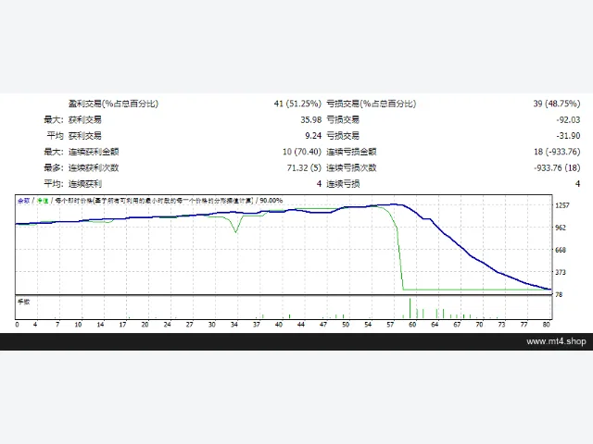Click the x-axis label '80'
Image resolution: width=593 pixels, height=444 pixels.
tap(547, 325)
